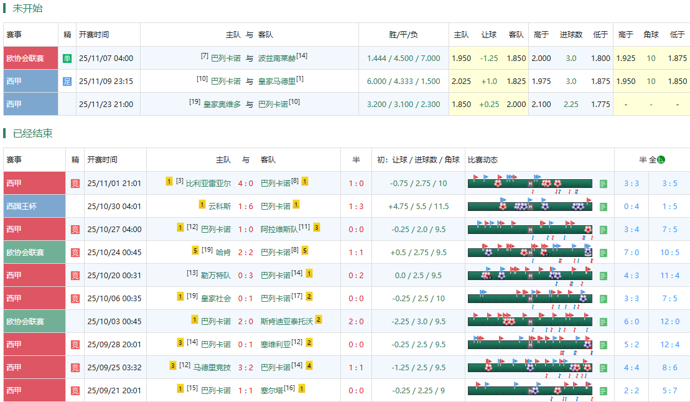Click the 斯肯迪亚泰托沃 team name
The height and width of the screenshot is (402, 690).
point(287,322)
